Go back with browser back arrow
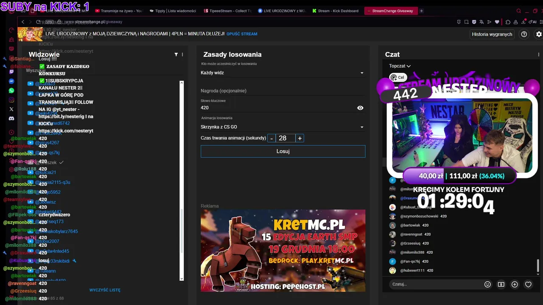 (23, 22)
